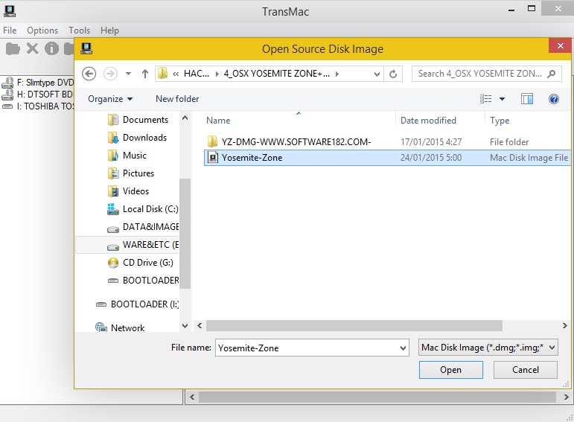This screenshot has width=574, height=422.
Task: Toggle the preview pane icon
Action: tap(527, 99)
